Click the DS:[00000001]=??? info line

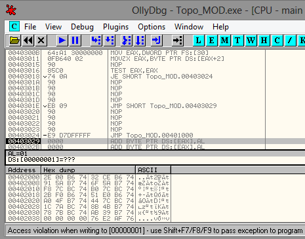[41, 160]
